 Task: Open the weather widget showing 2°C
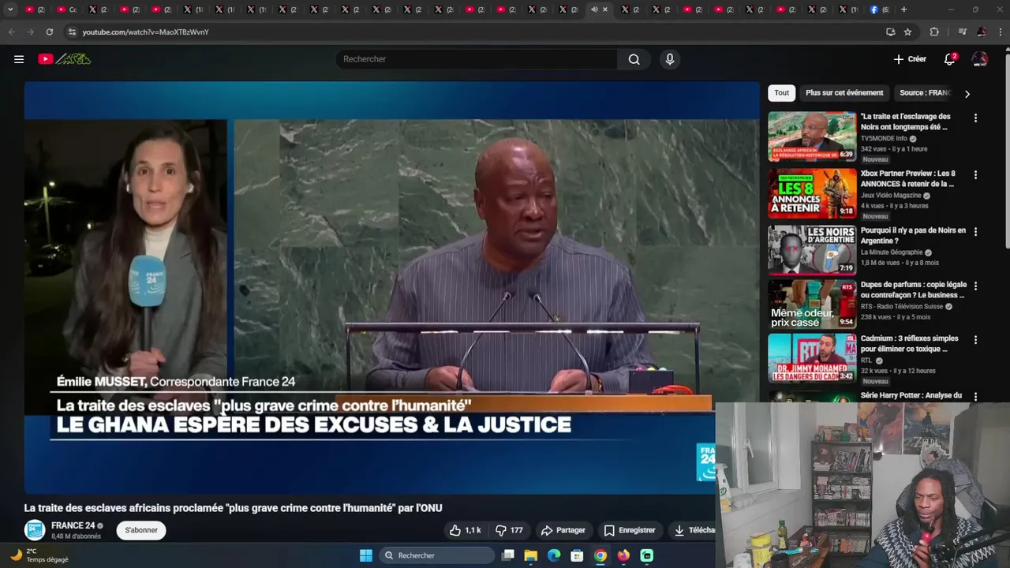(39, 555)
